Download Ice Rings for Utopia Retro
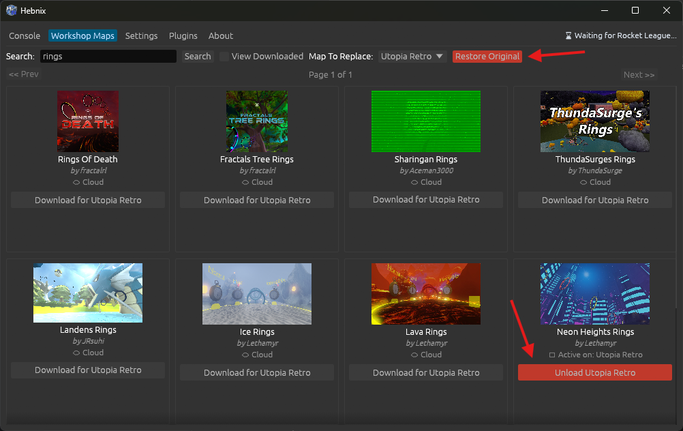 pyautogui.click(x=257, y=372)
